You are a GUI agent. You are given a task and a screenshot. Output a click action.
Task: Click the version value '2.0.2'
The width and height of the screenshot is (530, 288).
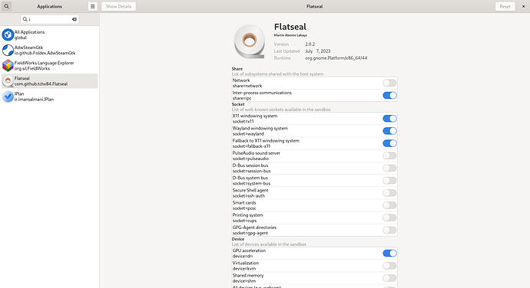(x=310, y=44)
